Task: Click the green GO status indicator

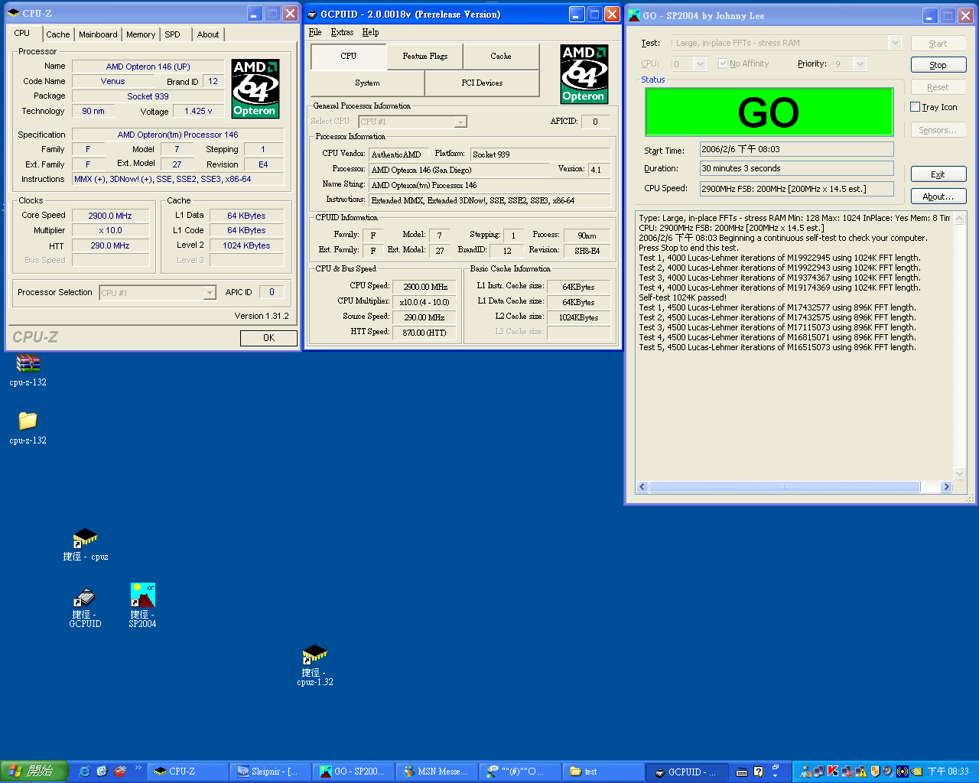Action: pos(769,112)
